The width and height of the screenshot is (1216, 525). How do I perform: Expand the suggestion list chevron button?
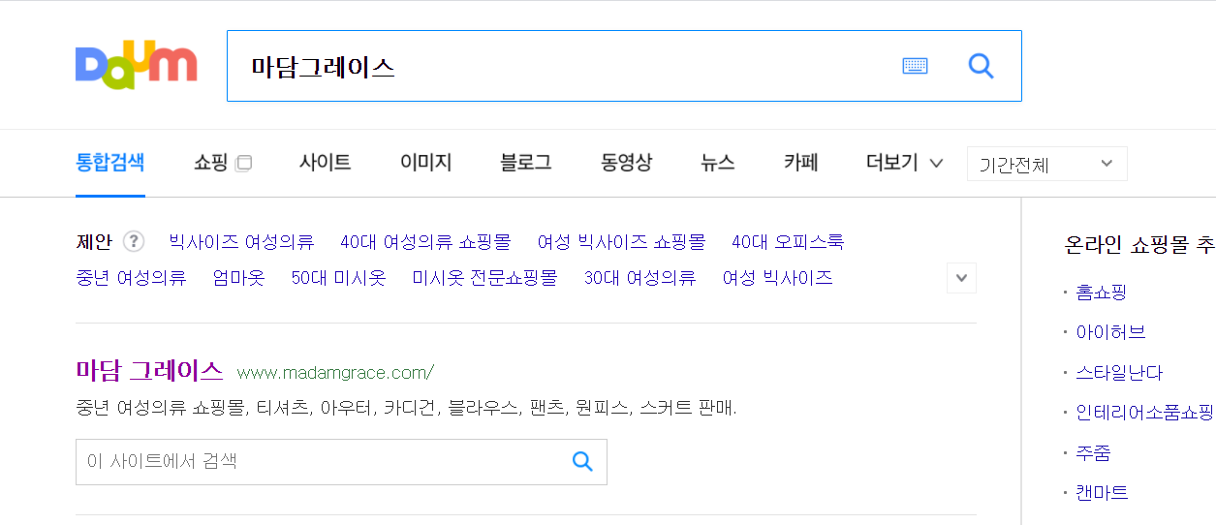(x=961, y=278)
